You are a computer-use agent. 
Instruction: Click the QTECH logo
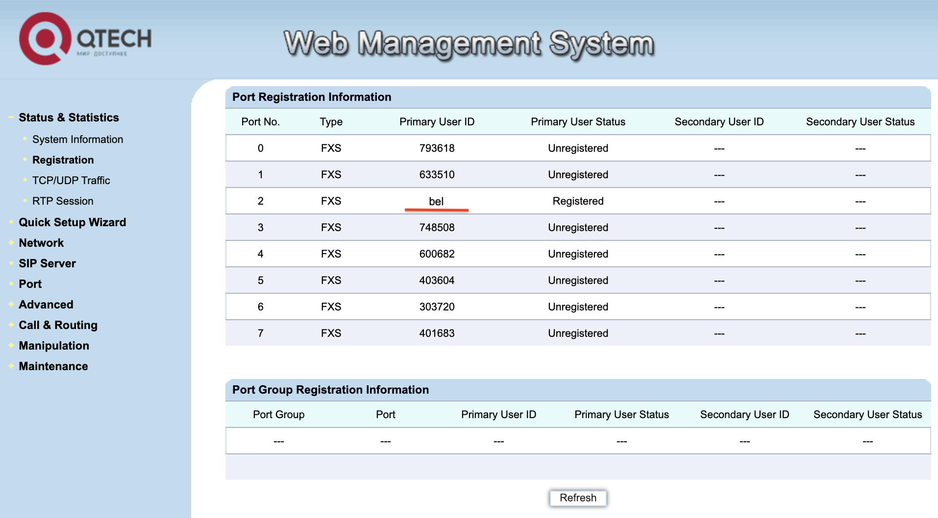(x=85, y=39)
